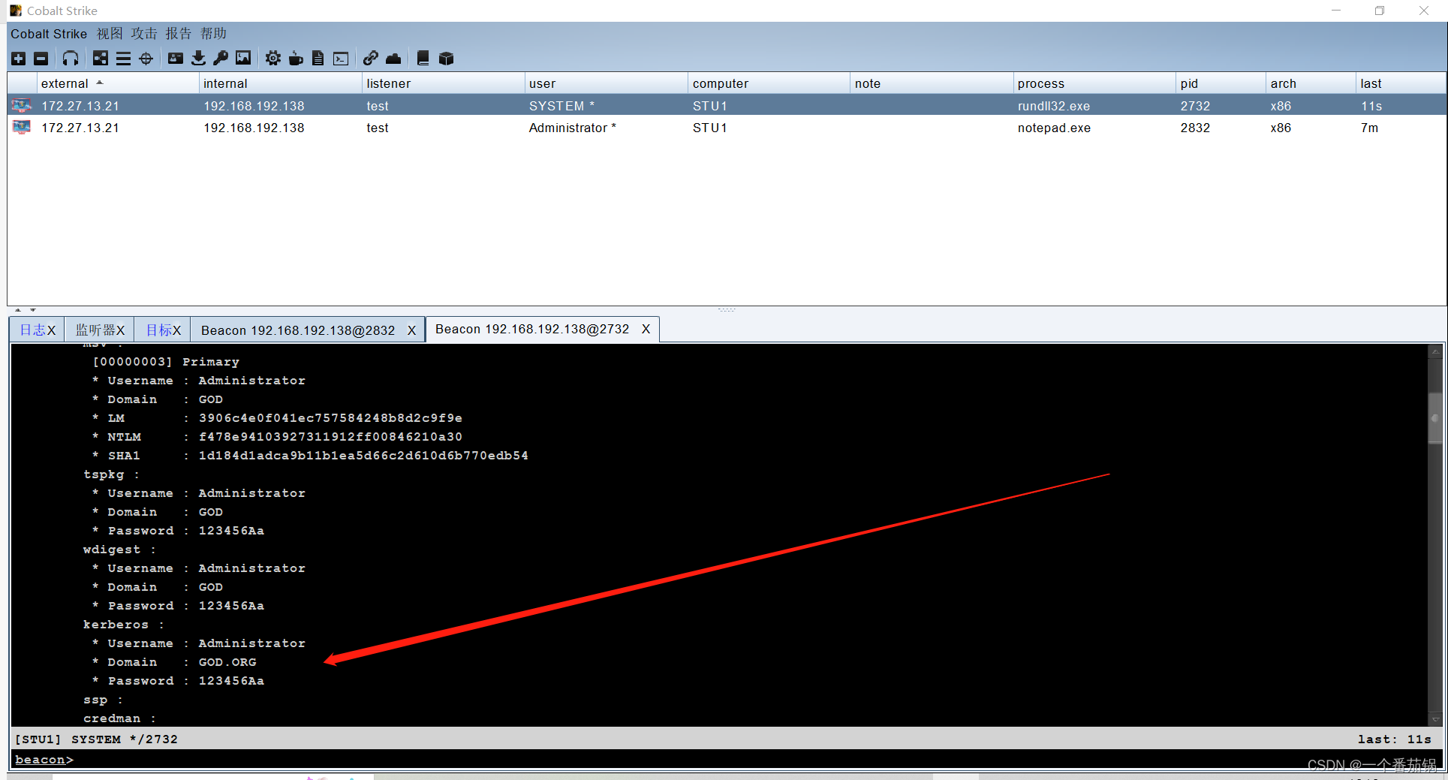Click the About cube icon
1448x780 pixels.
click(x=446, y=59)
